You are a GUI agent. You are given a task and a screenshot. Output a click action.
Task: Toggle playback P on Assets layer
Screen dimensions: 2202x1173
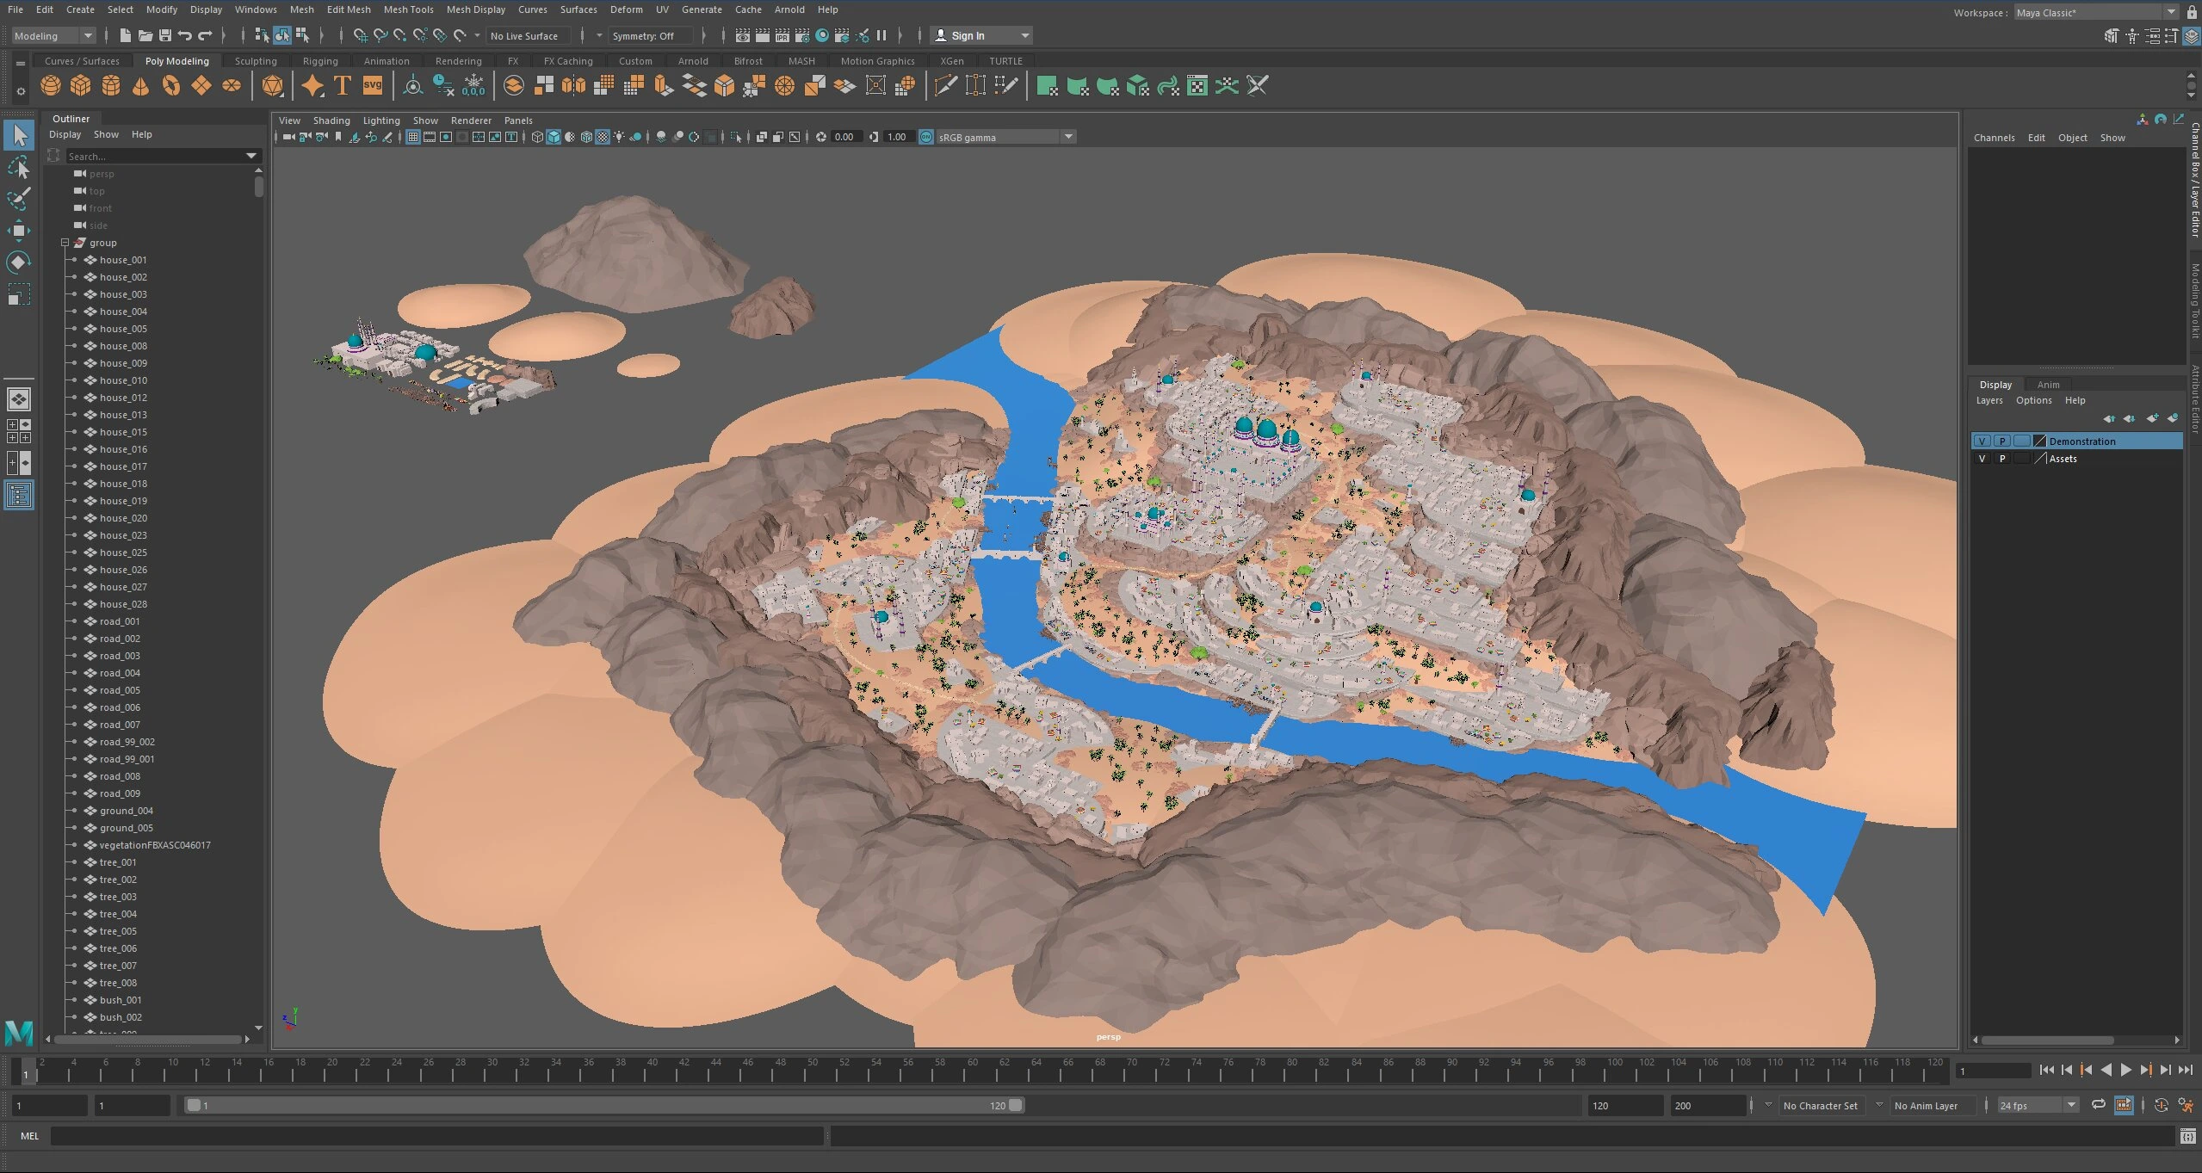click(2002, 459)
